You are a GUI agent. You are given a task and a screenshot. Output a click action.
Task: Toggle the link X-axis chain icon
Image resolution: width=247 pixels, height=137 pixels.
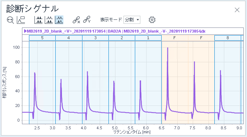(x=76, y=20)
